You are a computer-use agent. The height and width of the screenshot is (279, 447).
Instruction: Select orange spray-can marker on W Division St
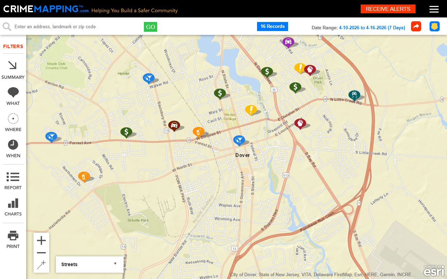198,132
